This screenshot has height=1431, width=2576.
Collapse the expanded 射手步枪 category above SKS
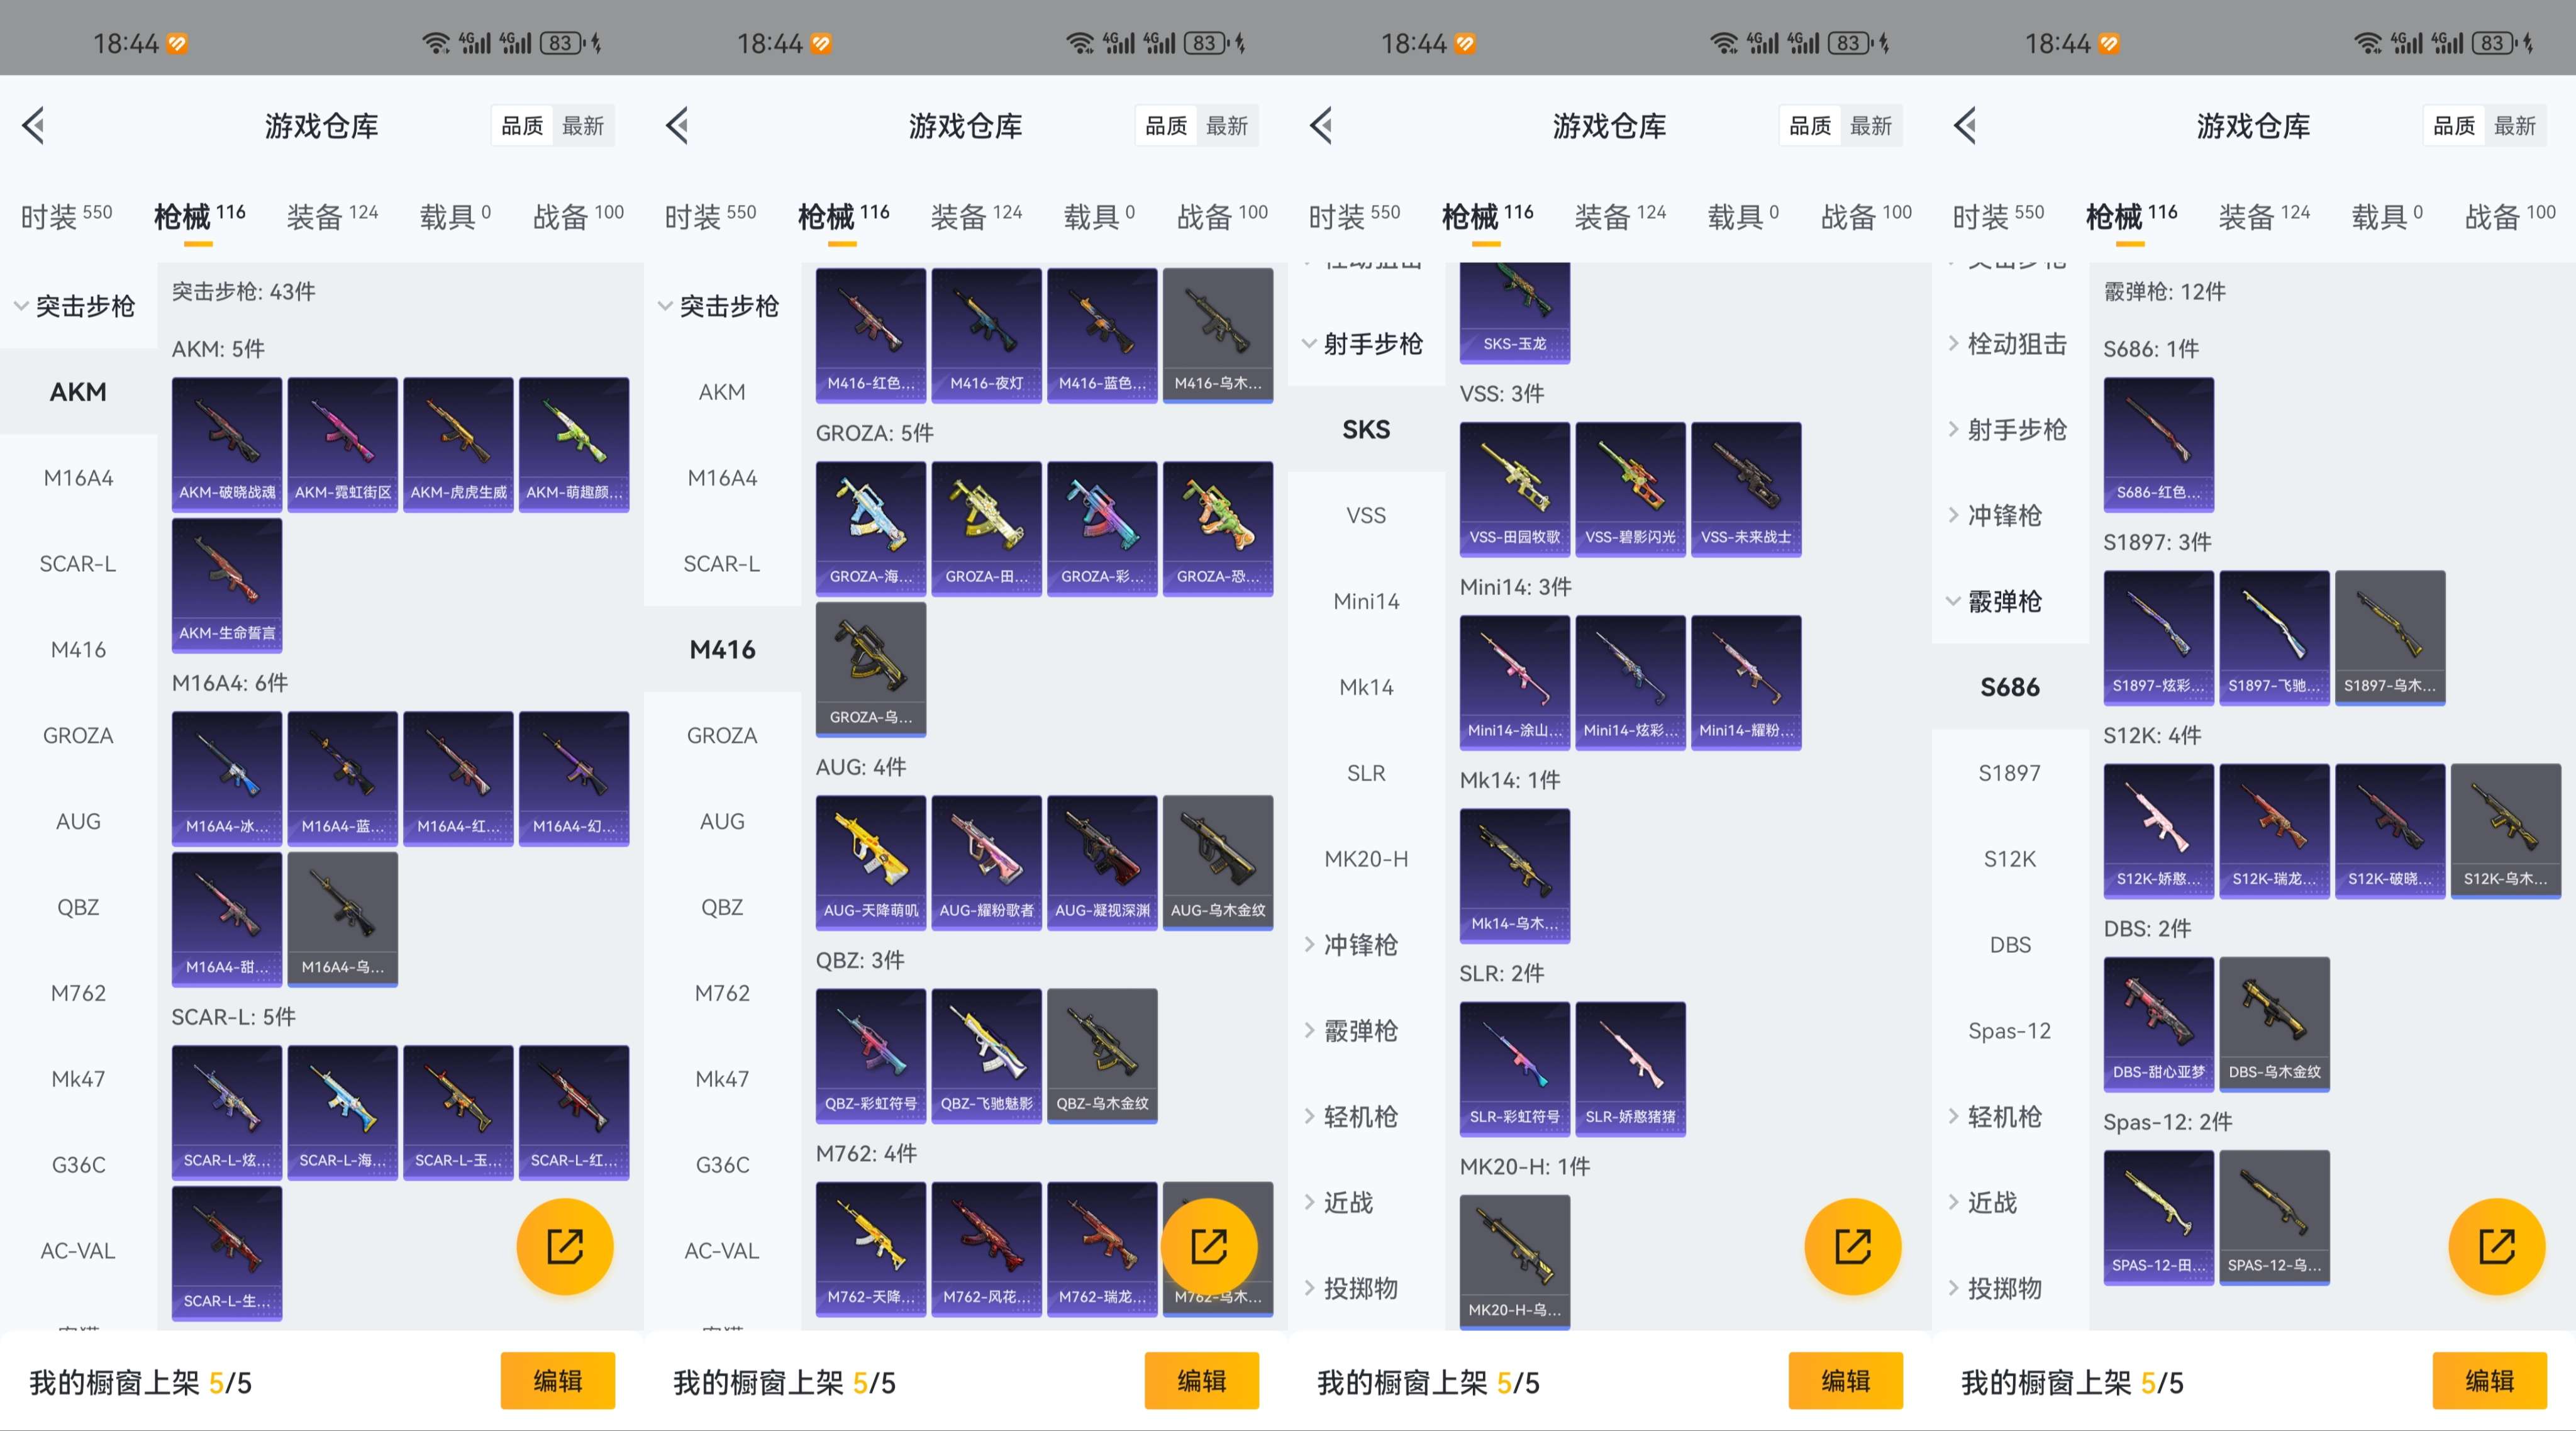[x=1366, y=344]
